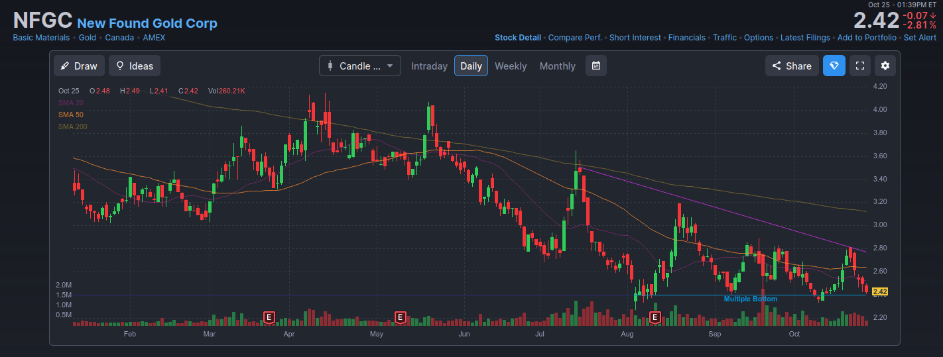Click the Set Alert link
The image size is (943, 357).
(x=920, y=38)
